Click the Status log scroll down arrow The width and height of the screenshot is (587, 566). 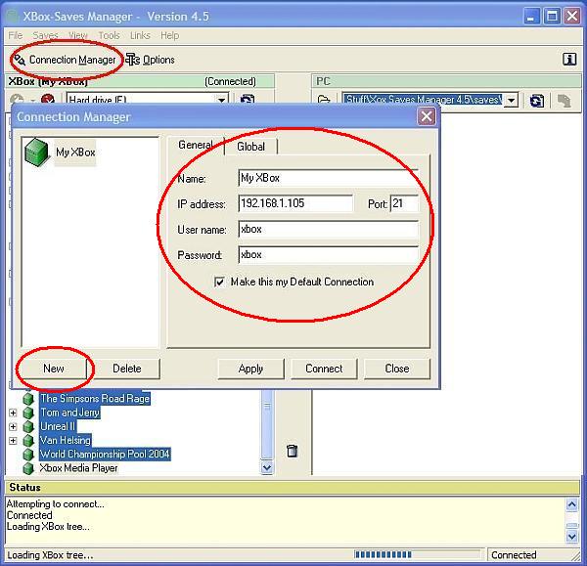pyautogui.click(x=571, y=537)
